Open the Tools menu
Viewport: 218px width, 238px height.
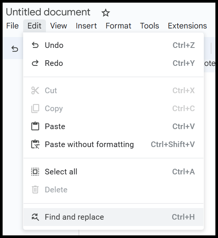click(150, 26)
